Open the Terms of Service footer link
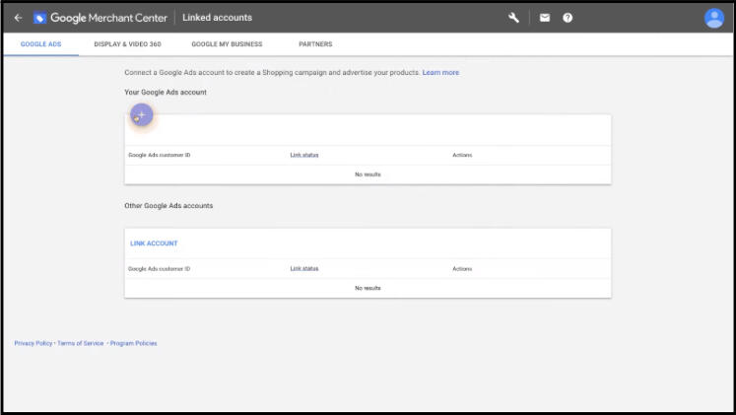 tap(80, 343)
